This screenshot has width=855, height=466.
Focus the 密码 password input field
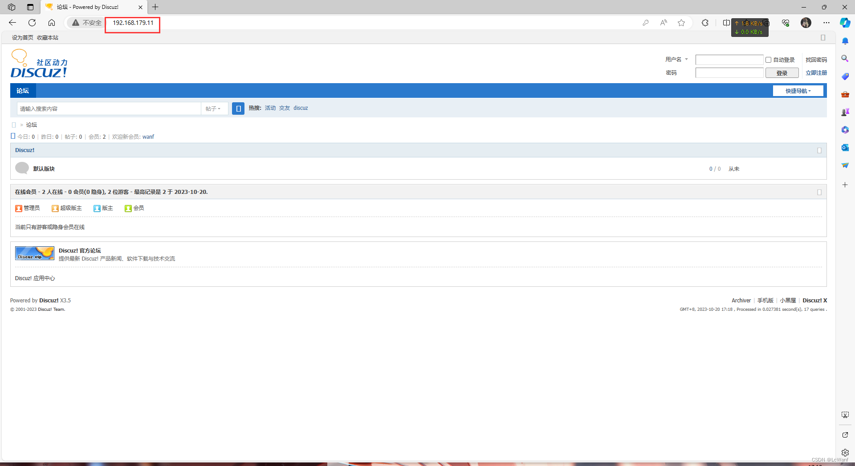[729, 73]
